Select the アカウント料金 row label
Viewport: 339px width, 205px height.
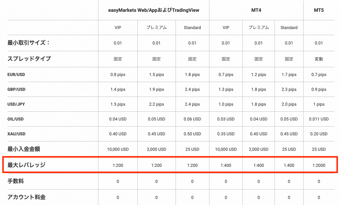click(26, 197)
